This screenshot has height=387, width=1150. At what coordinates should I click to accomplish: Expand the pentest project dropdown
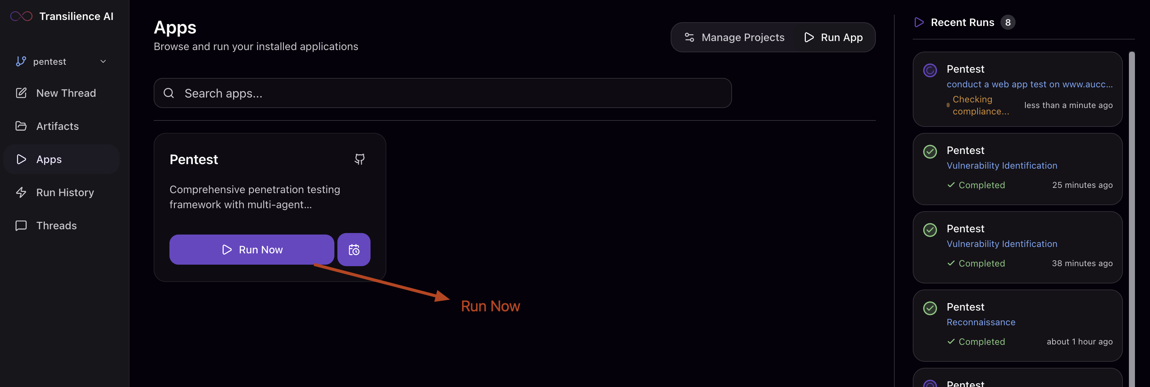pyautogui.click(x=61, y=61)
